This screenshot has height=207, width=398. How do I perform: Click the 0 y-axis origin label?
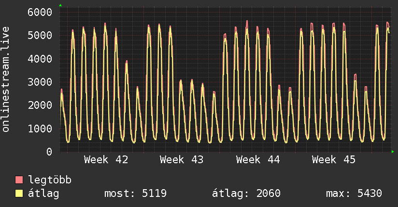tap(49, 152)
